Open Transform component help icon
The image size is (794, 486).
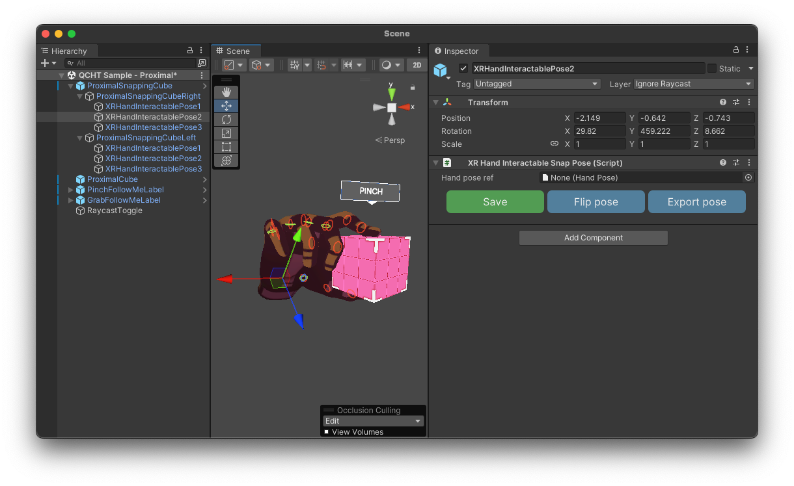point(723,102)
